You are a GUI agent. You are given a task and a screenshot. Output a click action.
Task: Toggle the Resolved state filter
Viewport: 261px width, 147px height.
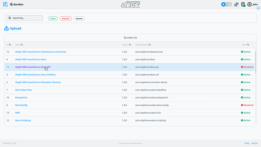point(66,18)
